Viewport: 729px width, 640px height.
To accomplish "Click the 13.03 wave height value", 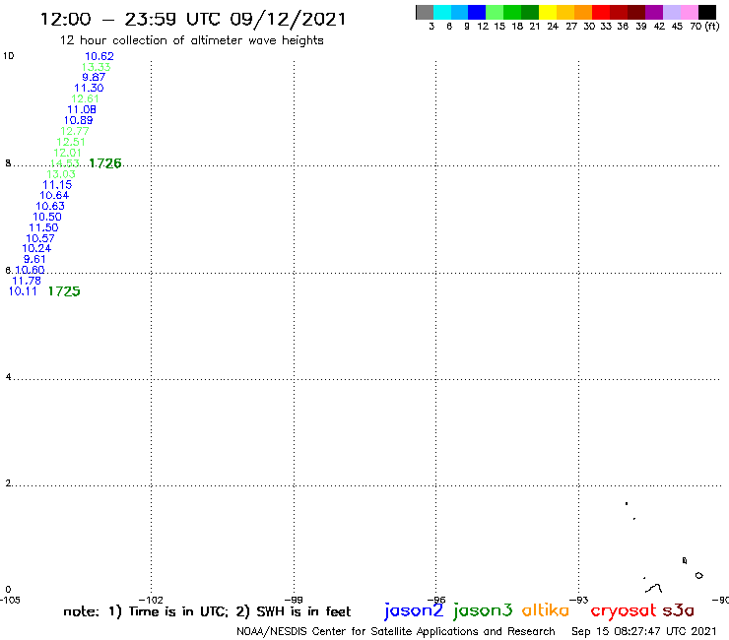I will coord(61,174).
